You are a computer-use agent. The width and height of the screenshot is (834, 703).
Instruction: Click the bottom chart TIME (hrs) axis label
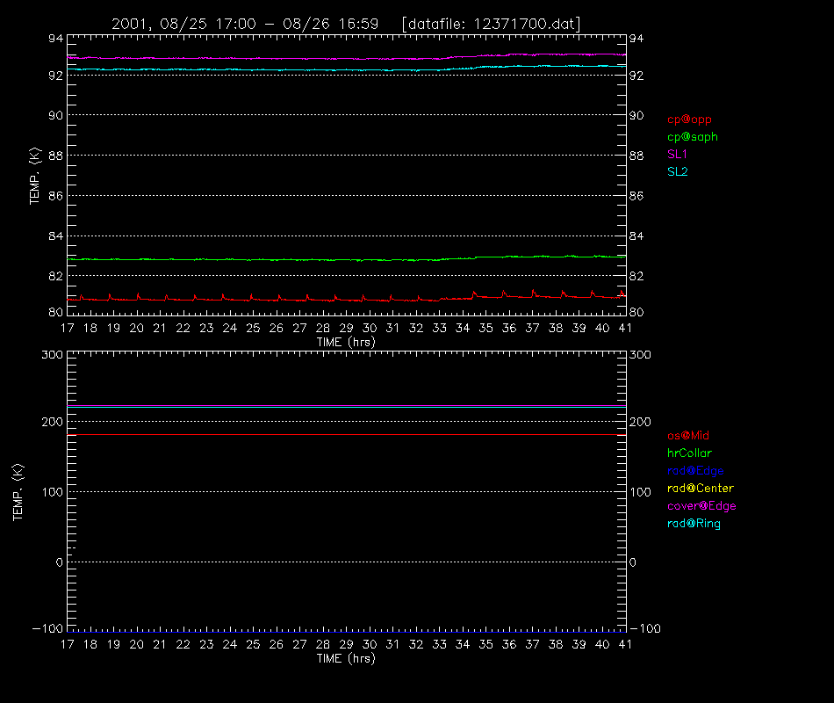(346, 659)
